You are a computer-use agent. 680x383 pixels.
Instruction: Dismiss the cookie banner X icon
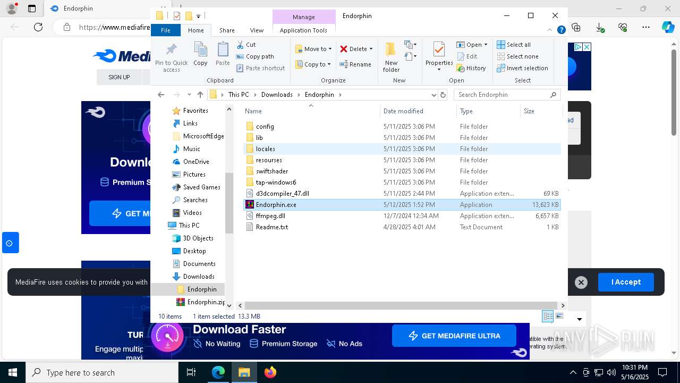581,282
